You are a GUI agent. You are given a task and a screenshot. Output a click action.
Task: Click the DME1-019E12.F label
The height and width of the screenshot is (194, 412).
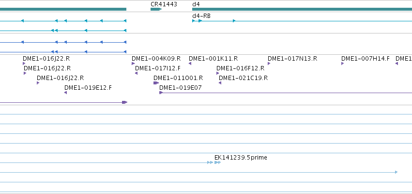[x=88, y=88]
